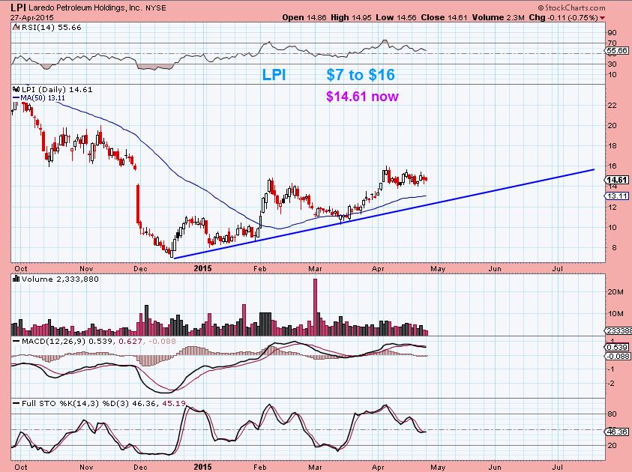632x472 pixels.
Task: Click the 46.36 stochastic value tag on right
Action: point(617,432)
